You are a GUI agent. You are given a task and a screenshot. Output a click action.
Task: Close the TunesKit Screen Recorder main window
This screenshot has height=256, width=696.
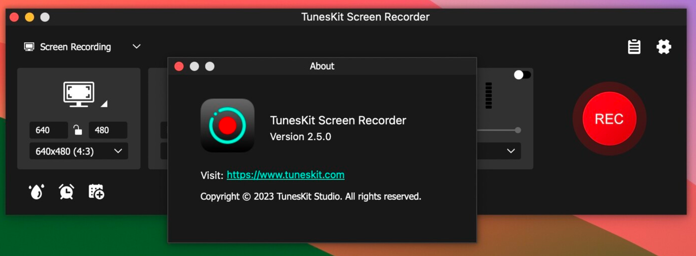pyautogui.click(x=14, y=17)
